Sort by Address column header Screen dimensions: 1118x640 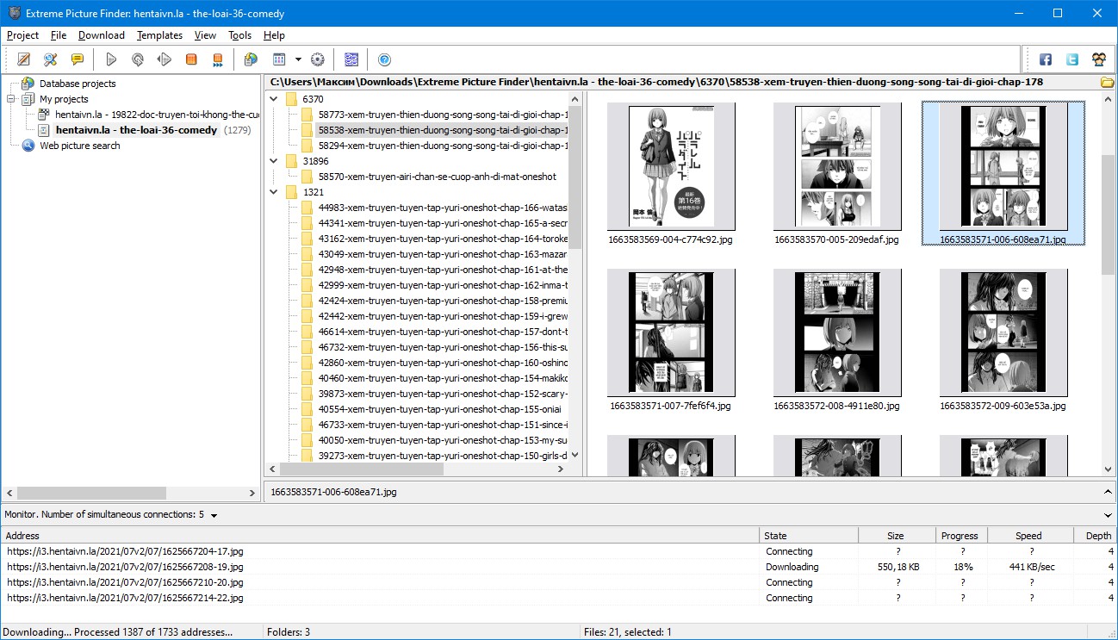tap(380, 536)
